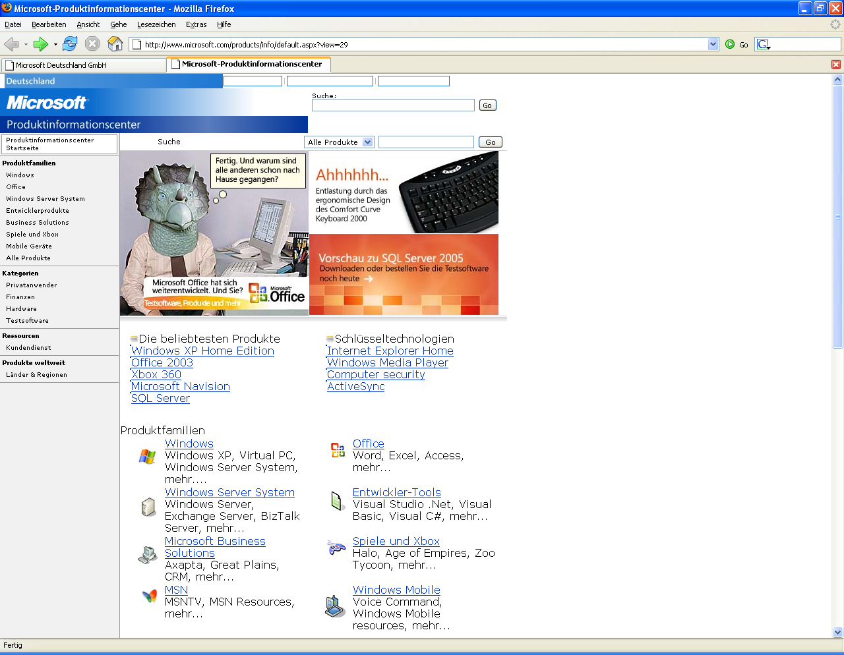Select the Microsoft-Produktinformationscenter tab

coord(249,65)
